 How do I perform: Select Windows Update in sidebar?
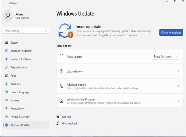pos(26,125)
